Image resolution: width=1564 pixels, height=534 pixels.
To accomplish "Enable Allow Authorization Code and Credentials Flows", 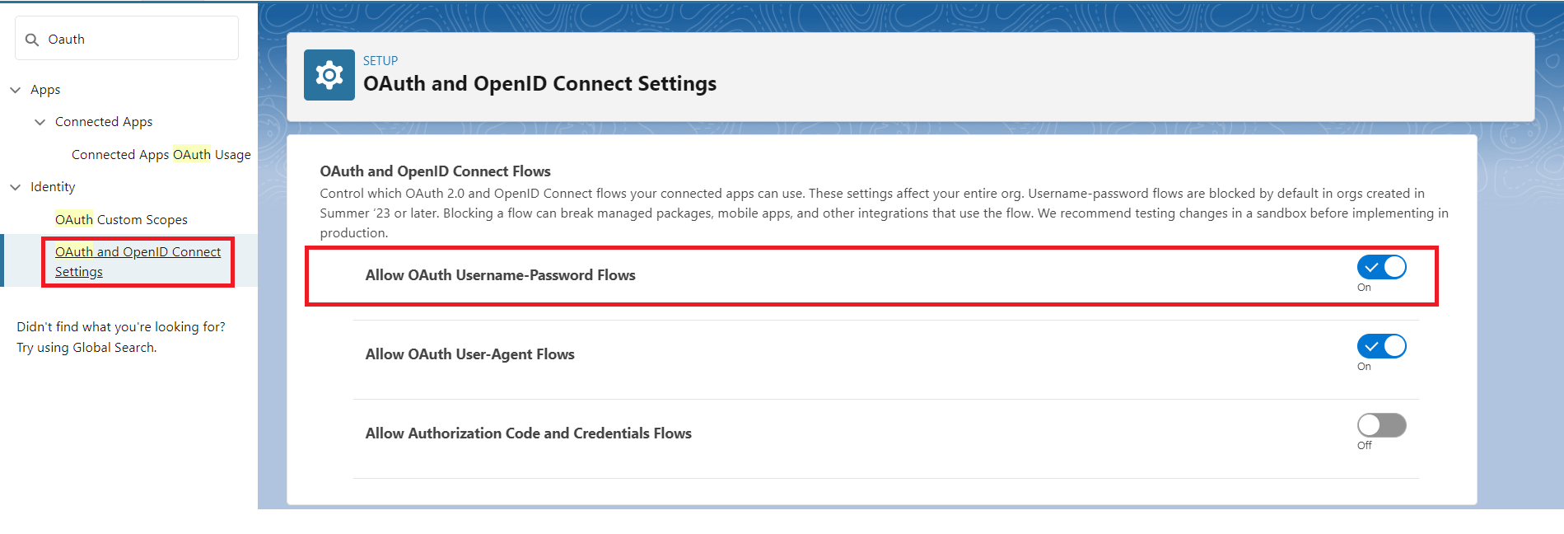I will (x=1381, y=425).
